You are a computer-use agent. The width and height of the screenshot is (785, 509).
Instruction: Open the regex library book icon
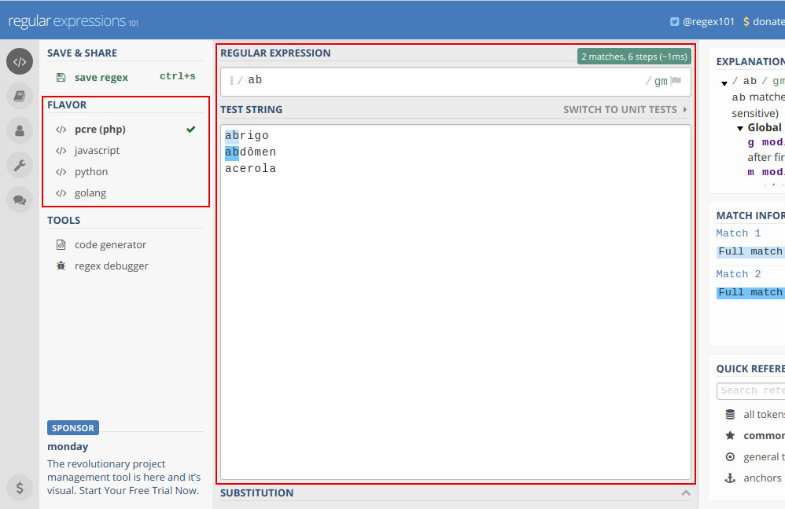(x=20, y=96)
